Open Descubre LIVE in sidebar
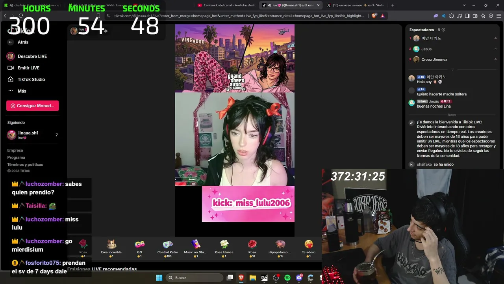Image resolution: width=504 pixels, height=284 pixels. point(27,56)
